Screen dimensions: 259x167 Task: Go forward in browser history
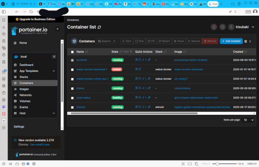24,12
